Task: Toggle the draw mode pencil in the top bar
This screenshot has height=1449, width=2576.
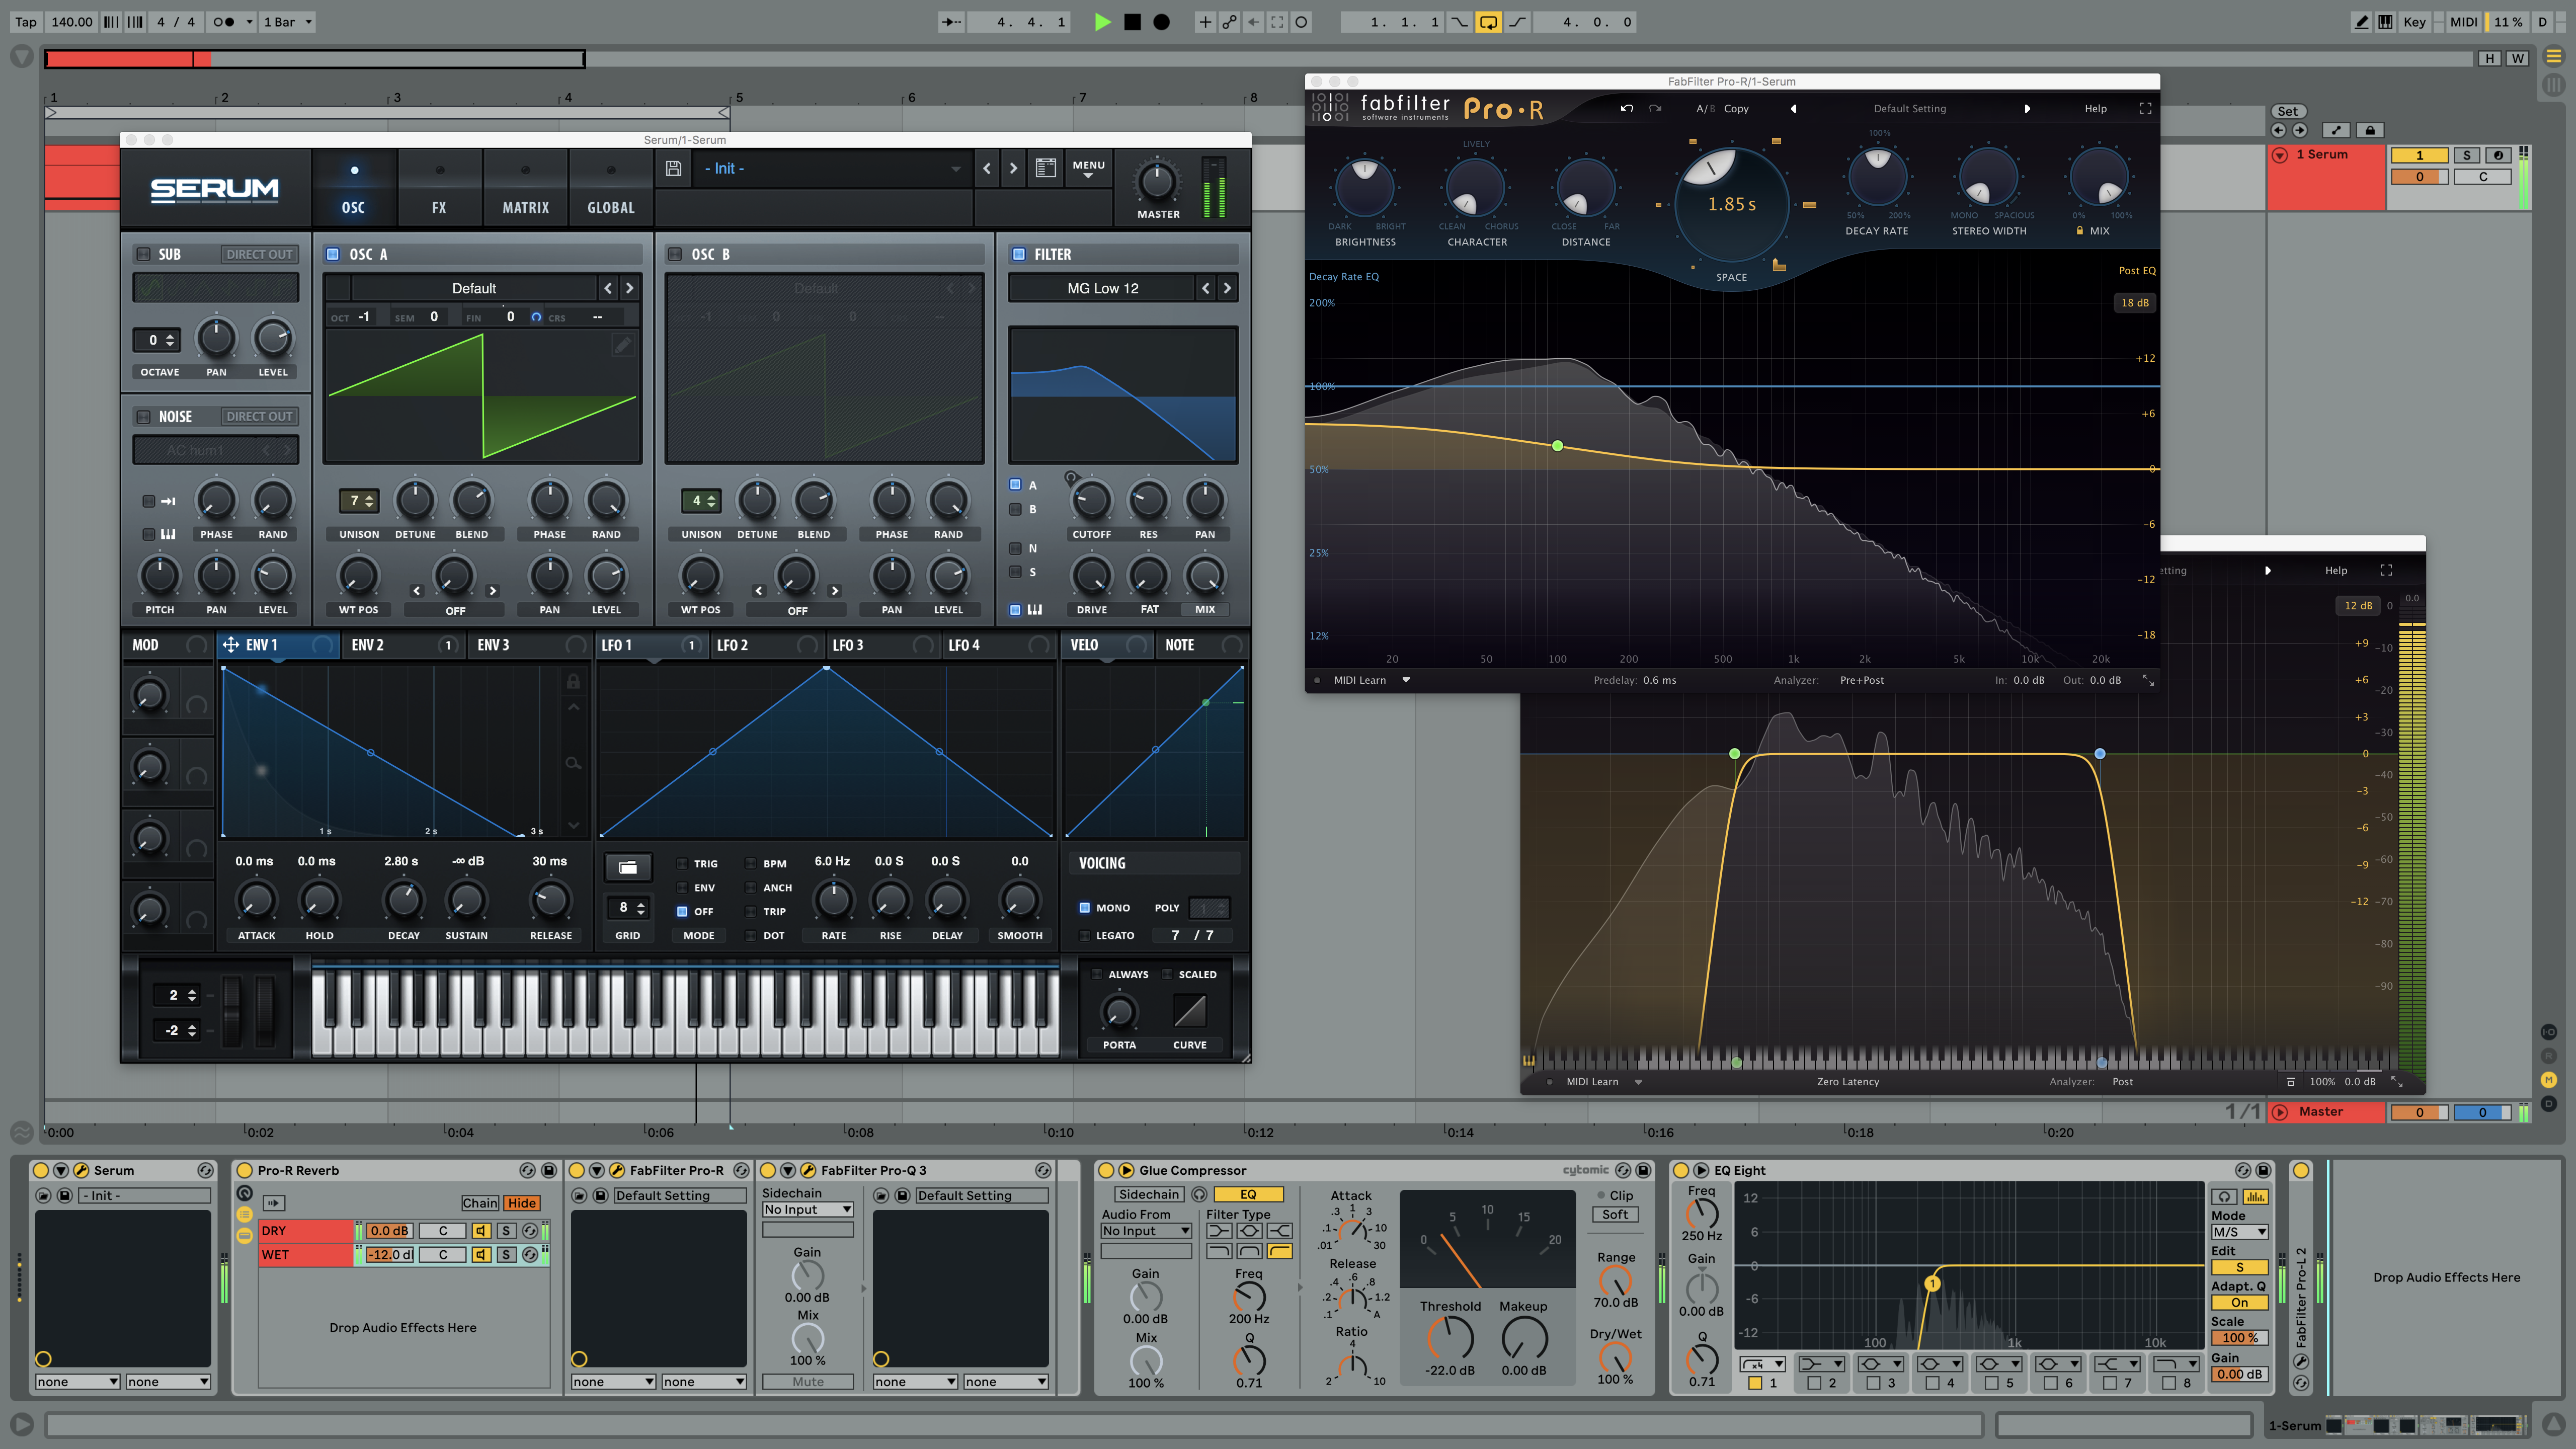Action: click(2361, 22)
